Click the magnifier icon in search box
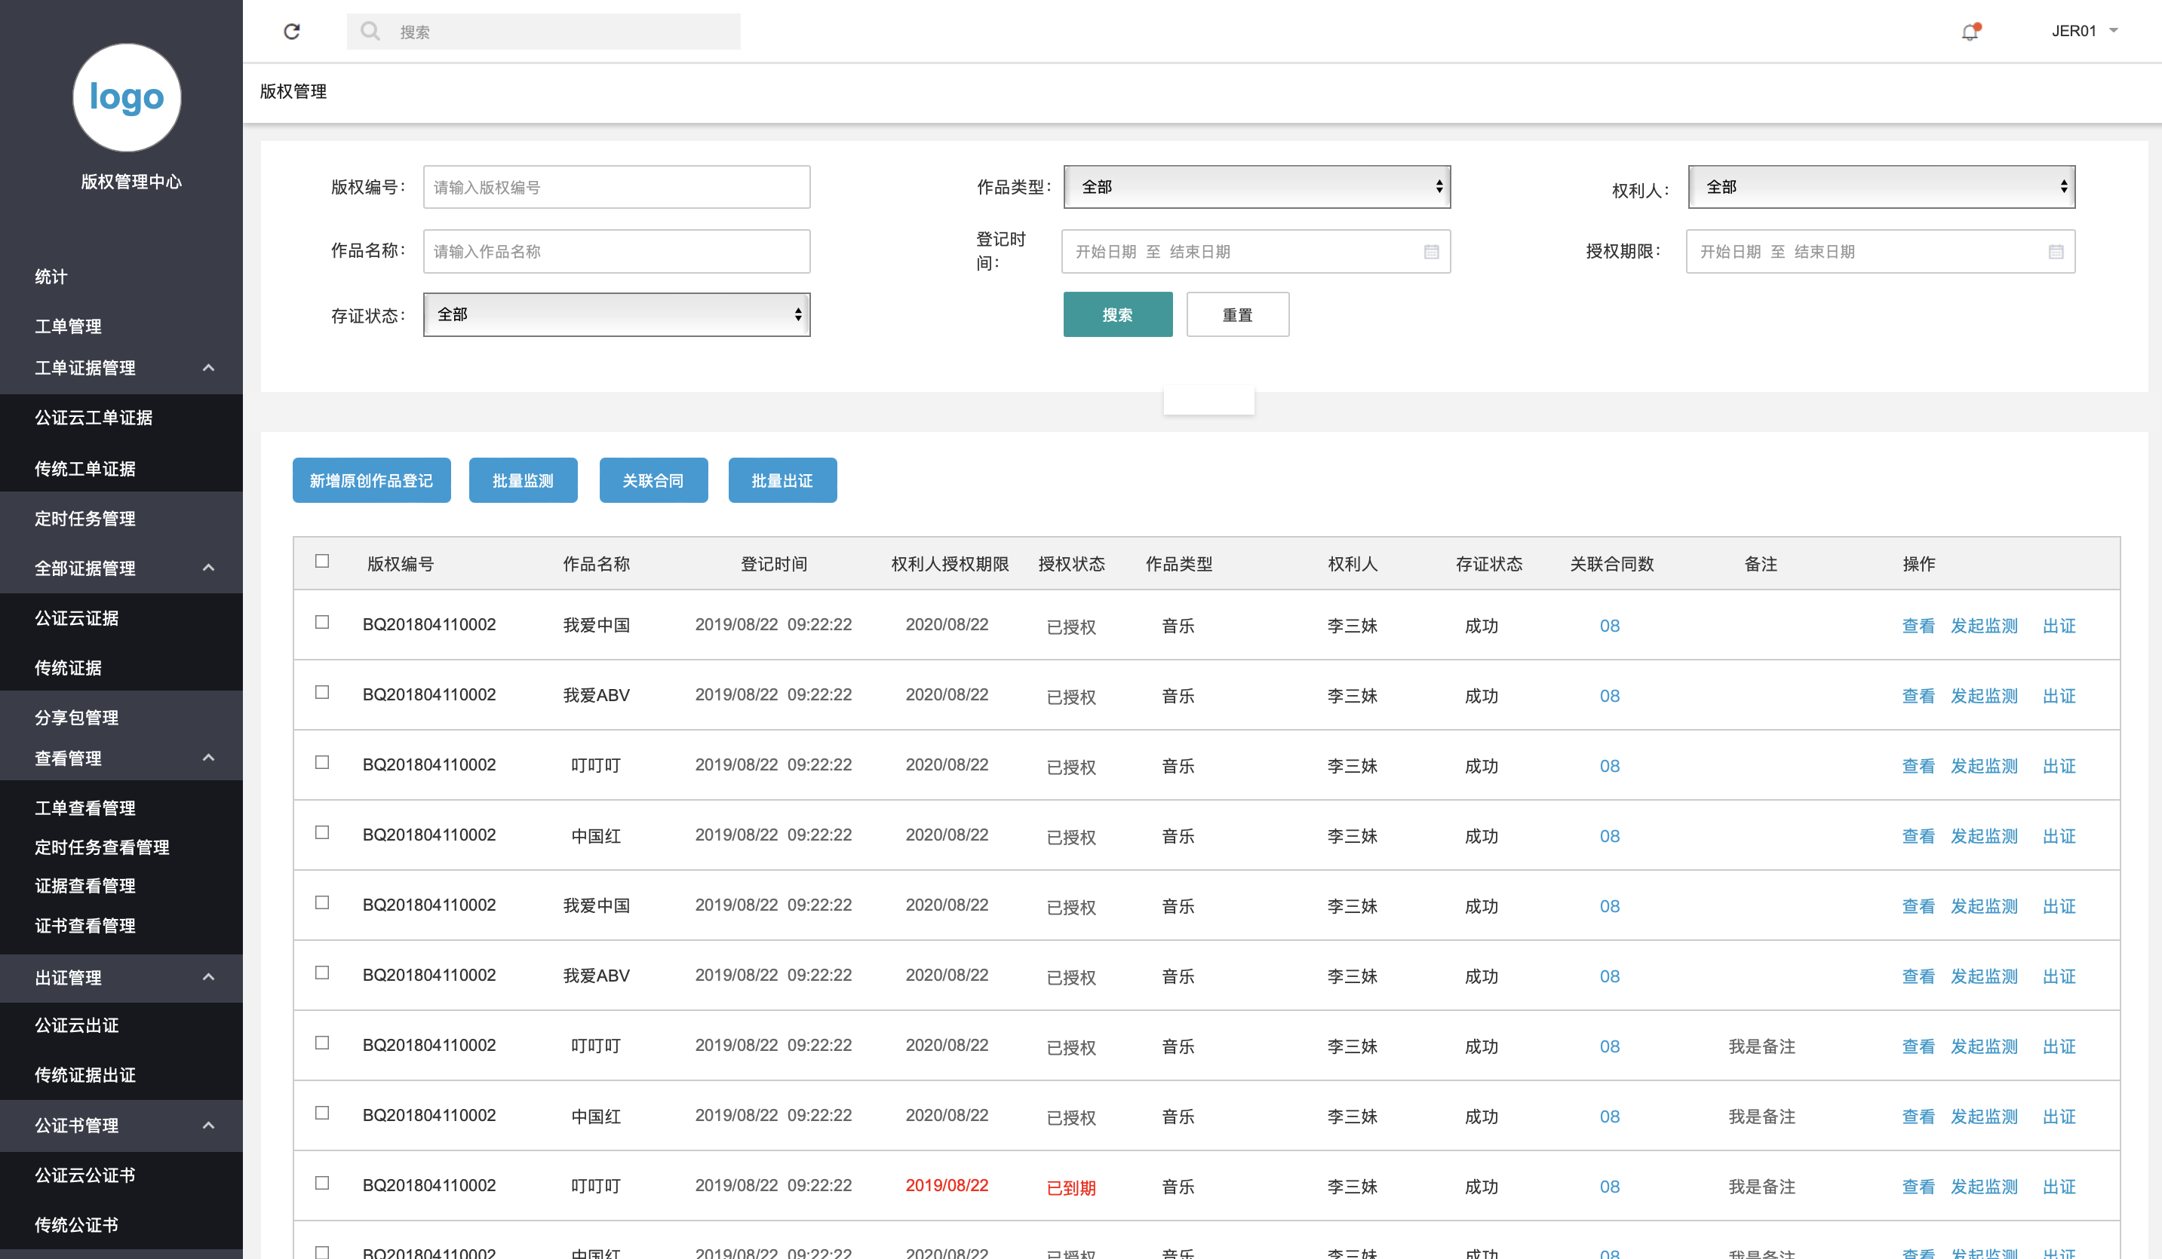This screenshot has width=2162, height=1259. click(x=370, y=32)
